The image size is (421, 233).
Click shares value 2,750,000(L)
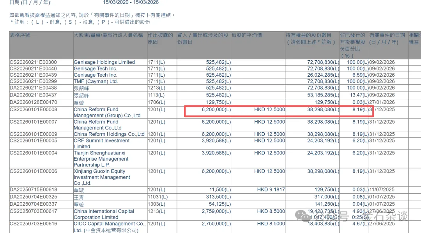tap(216, 224)
